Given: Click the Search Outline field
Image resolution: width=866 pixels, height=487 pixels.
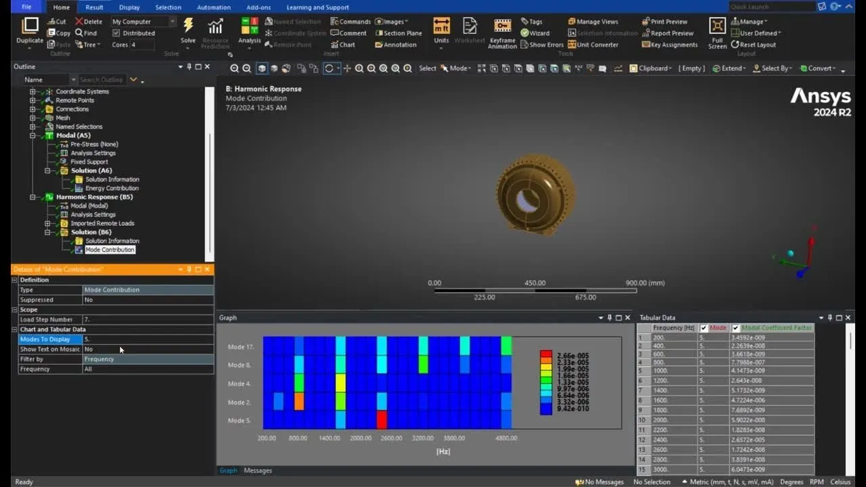Looking at the screenshot, I should [x=102, y=80].
